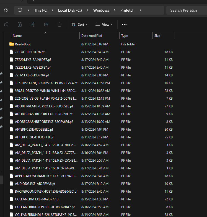Click the Paste toolbar icon
207x217 pixels.
tap(20, 24)
